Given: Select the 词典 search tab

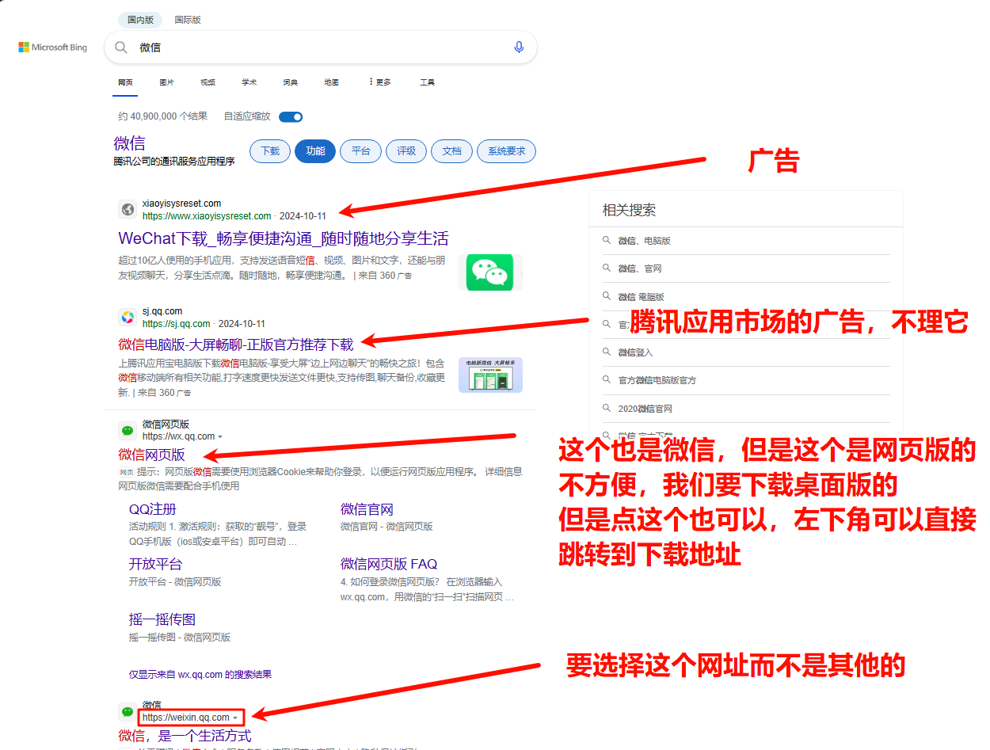Looking at the screenshot, I should [291, 82].
